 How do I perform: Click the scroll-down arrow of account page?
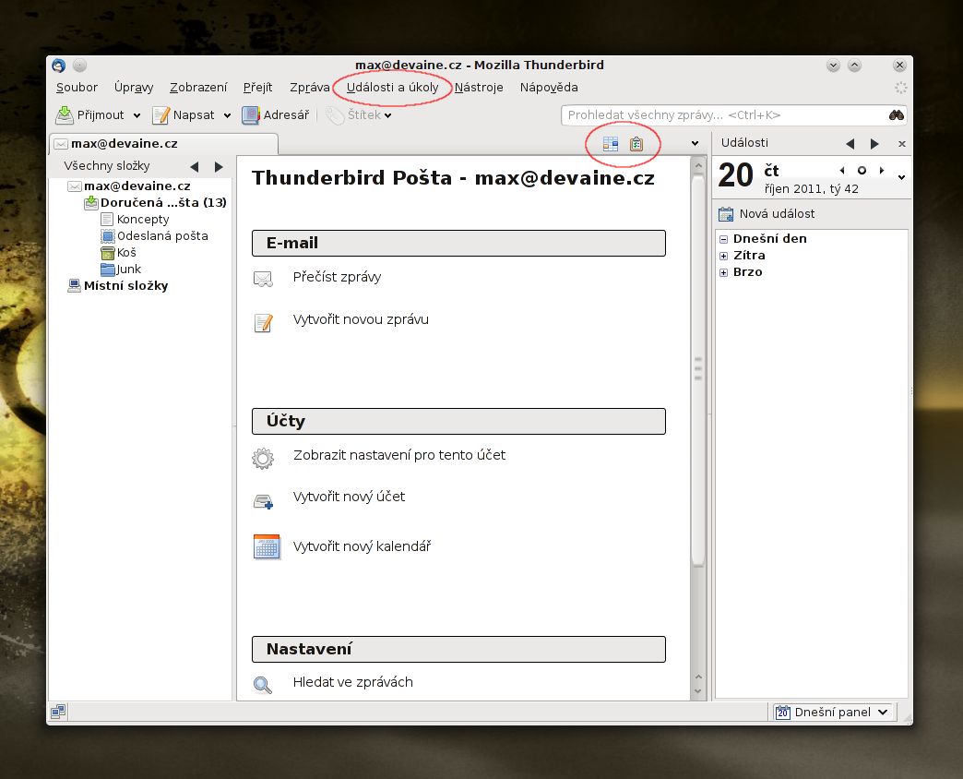click(x=697, y=691)
